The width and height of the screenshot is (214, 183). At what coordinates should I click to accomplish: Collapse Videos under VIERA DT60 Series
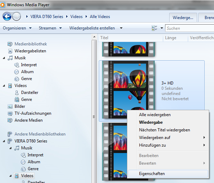pyautogui.click(x=10, y=176)
